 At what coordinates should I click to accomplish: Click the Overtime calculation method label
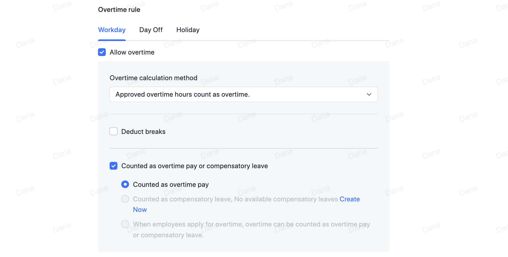[153, 78]
